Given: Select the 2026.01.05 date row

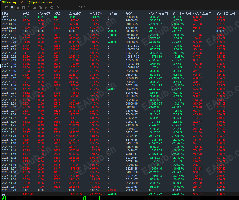Looking at the screenshot, I should [9, 24].
